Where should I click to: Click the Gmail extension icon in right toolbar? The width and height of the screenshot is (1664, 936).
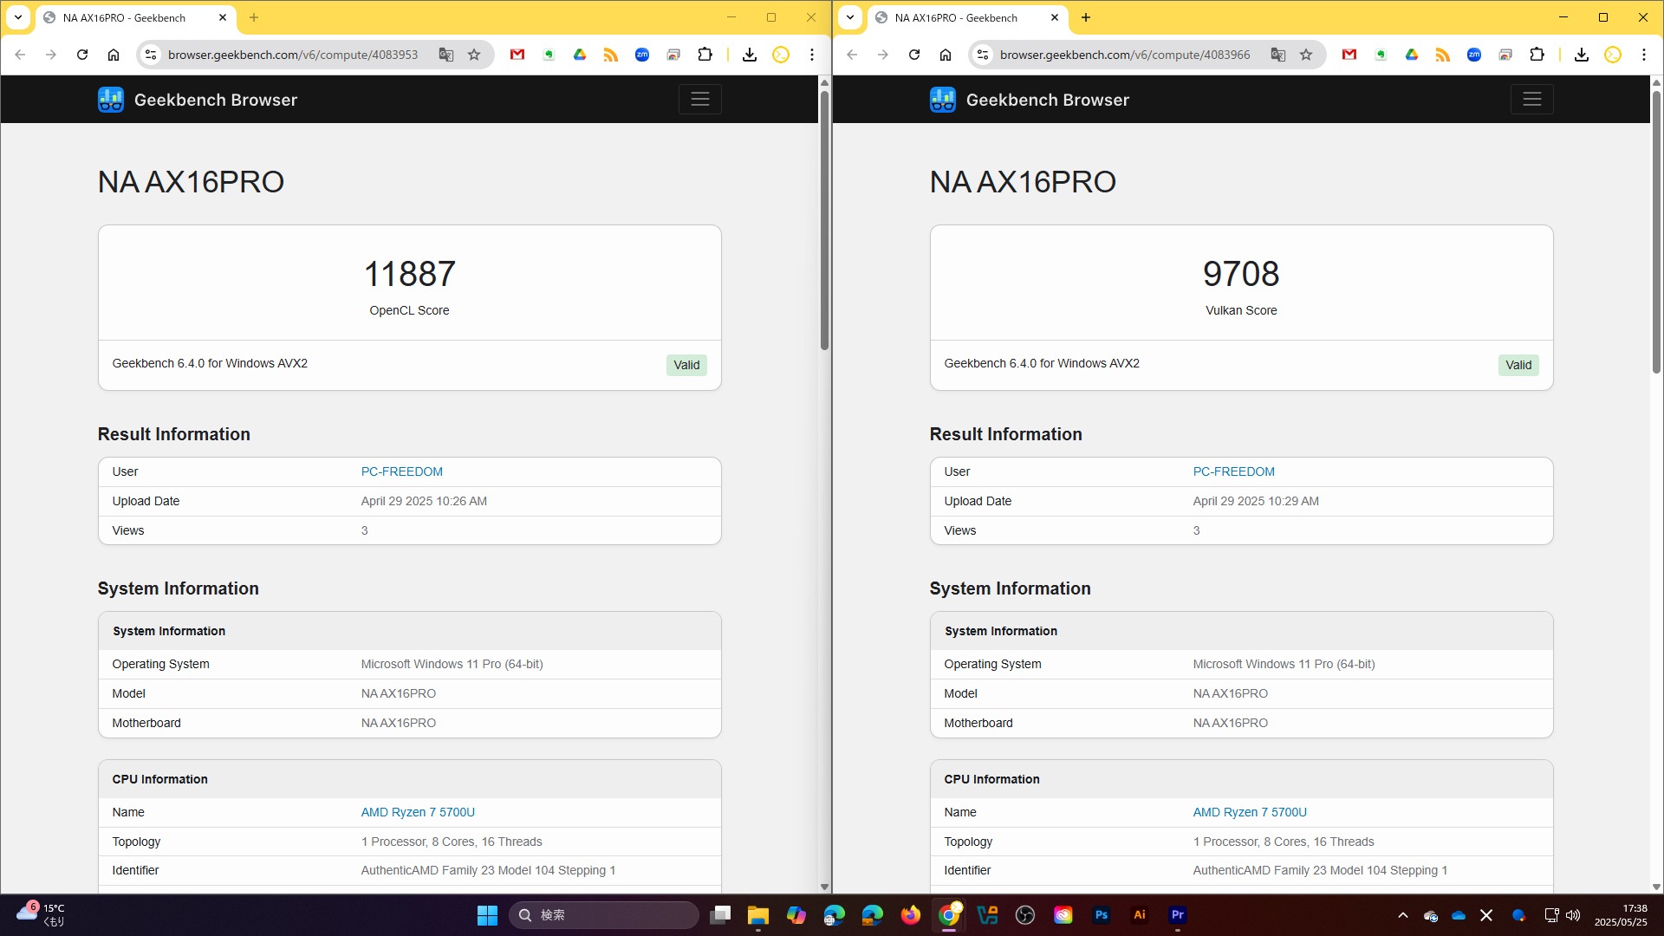1349,55
